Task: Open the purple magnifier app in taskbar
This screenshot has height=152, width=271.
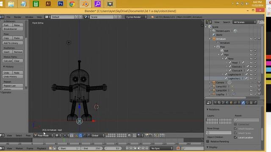Action: click(x=98, y=4)
